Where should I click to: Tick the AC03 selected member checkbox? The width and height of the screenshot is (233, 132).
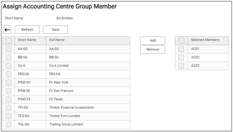pos(181,66)
